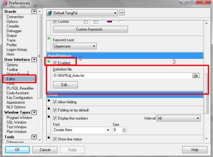The height and width of the screenshot is (157, 213).
Task: Click the ellipsis button next to Default TengFei
Action: [x=122, y=13]
